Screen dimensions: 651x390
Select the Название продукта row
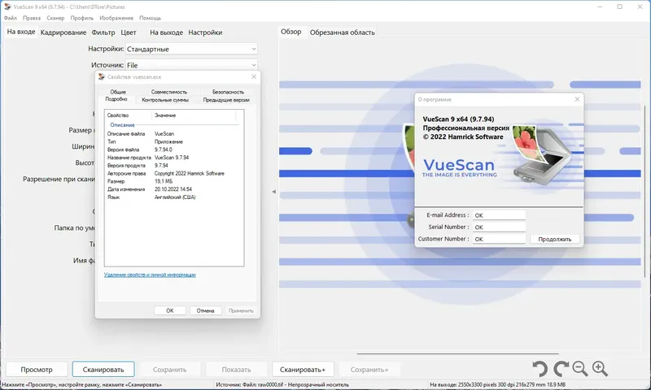(x=173, y=158)
